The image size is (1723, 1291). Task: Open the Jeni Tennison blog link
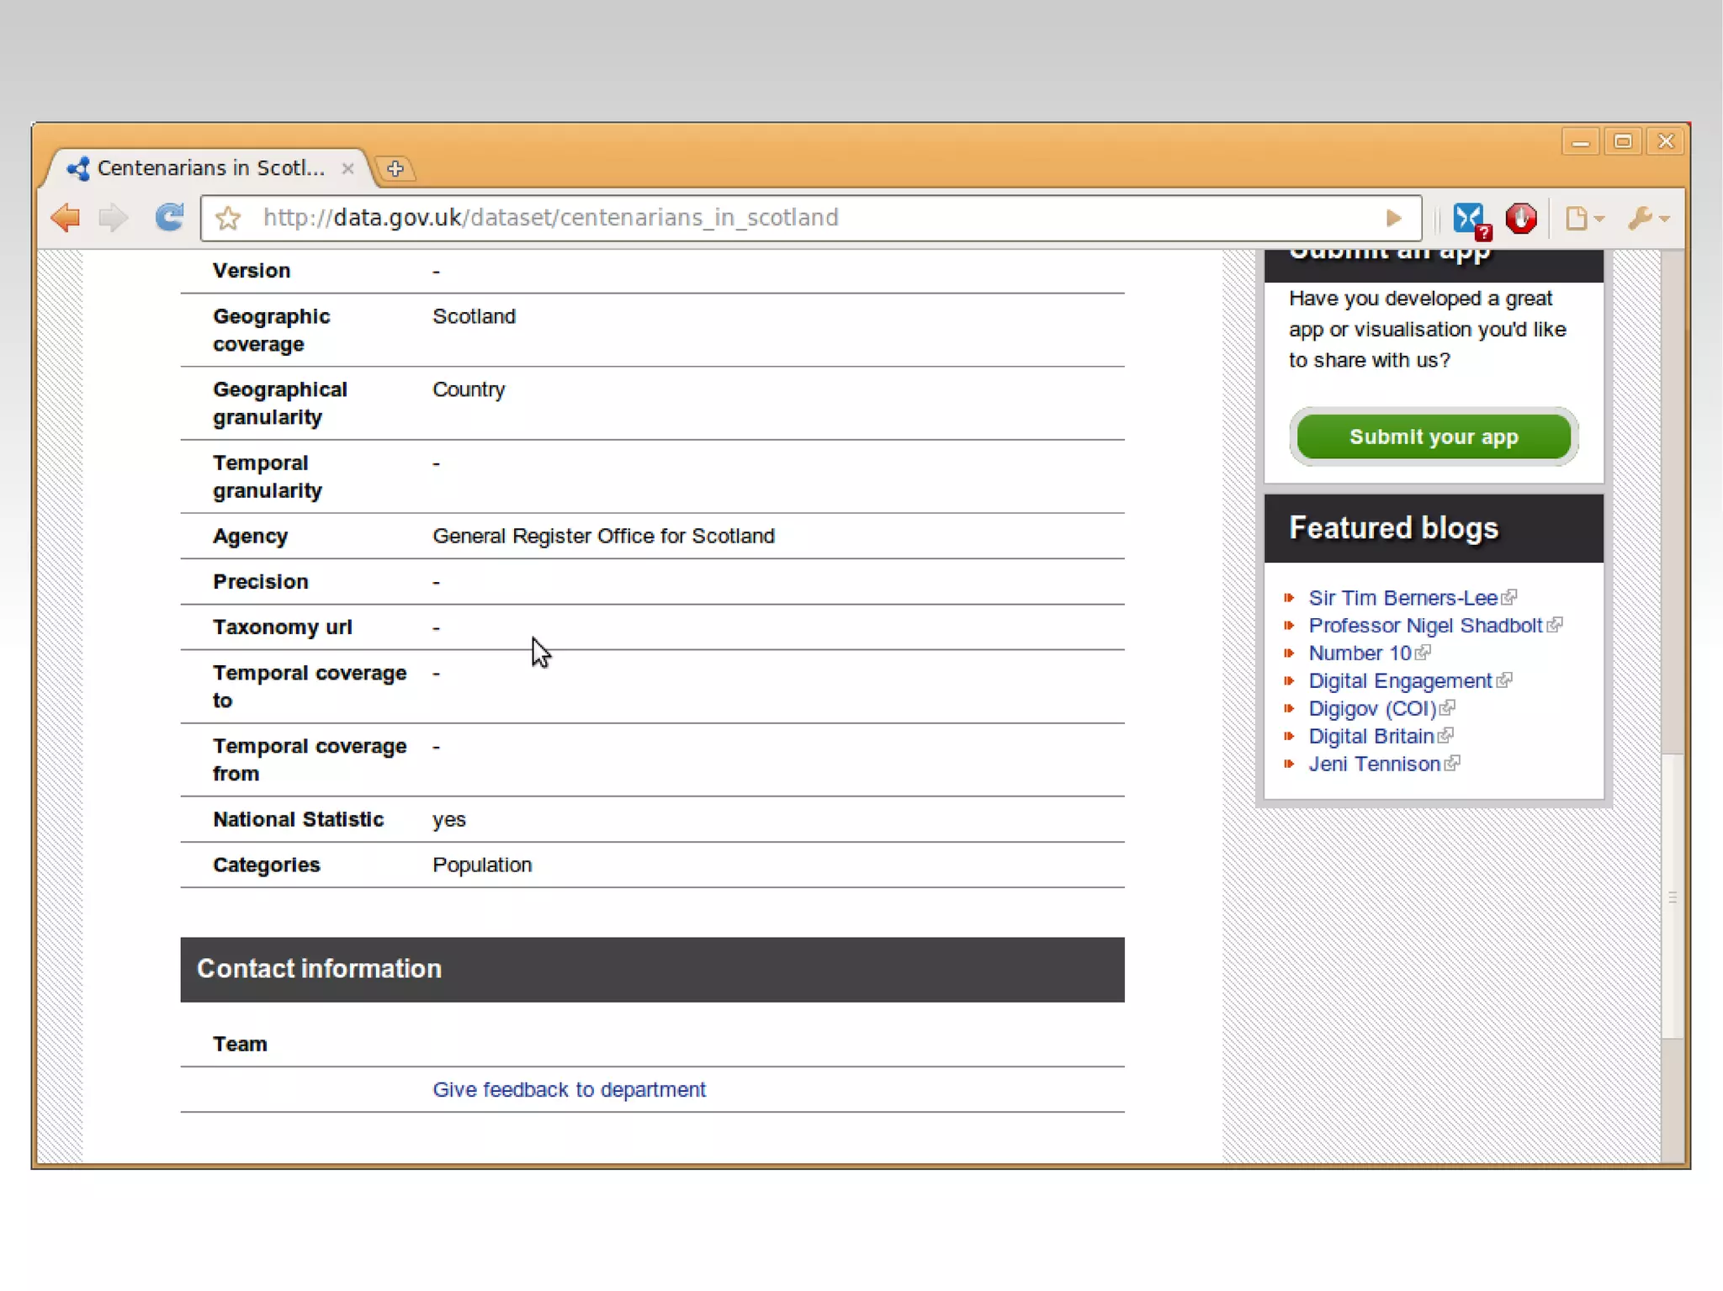point(1374,764)
